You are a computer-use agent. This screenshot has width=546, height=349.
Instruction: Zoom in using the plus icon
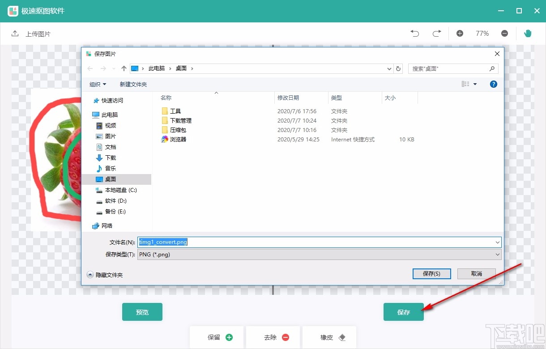(x=460, y=33)
